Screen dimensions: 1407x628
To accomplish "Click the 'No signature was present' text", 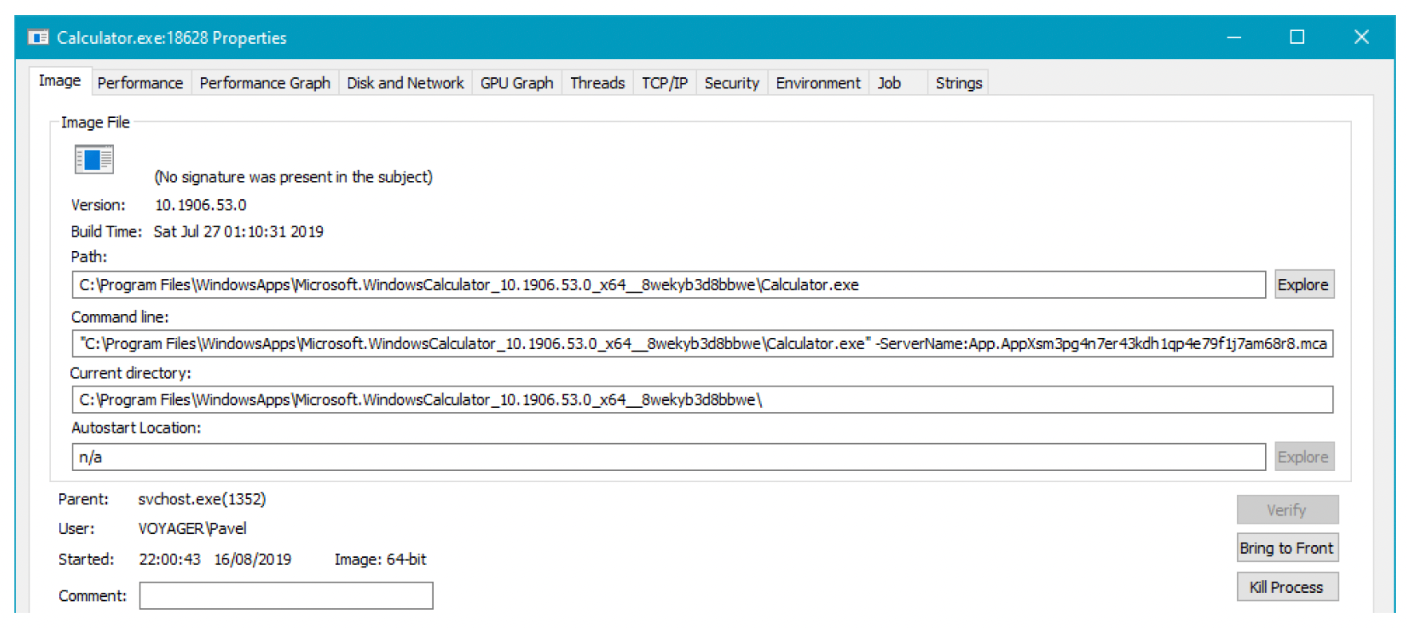I will pos(294,177).
